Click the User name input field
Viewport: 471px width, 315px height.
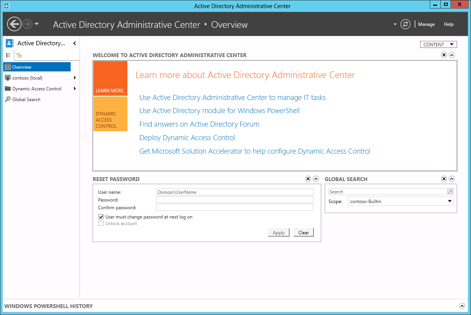pyautogui.click(x=235, y=192)
